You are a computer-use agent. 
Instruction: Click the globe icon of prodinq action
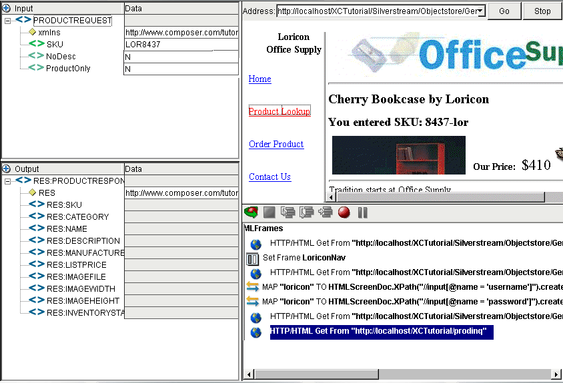point(256,332)
